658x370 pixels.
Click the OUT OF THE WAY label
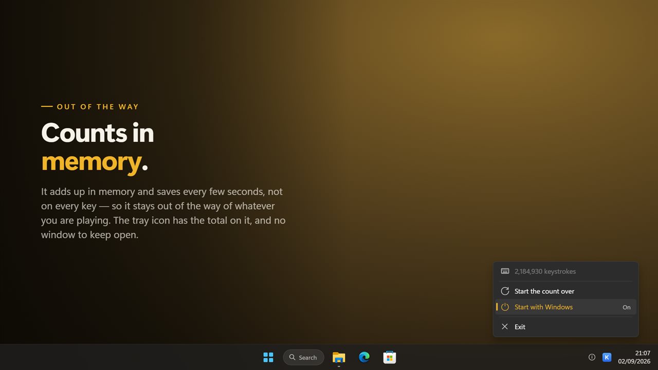pos(98,107)
